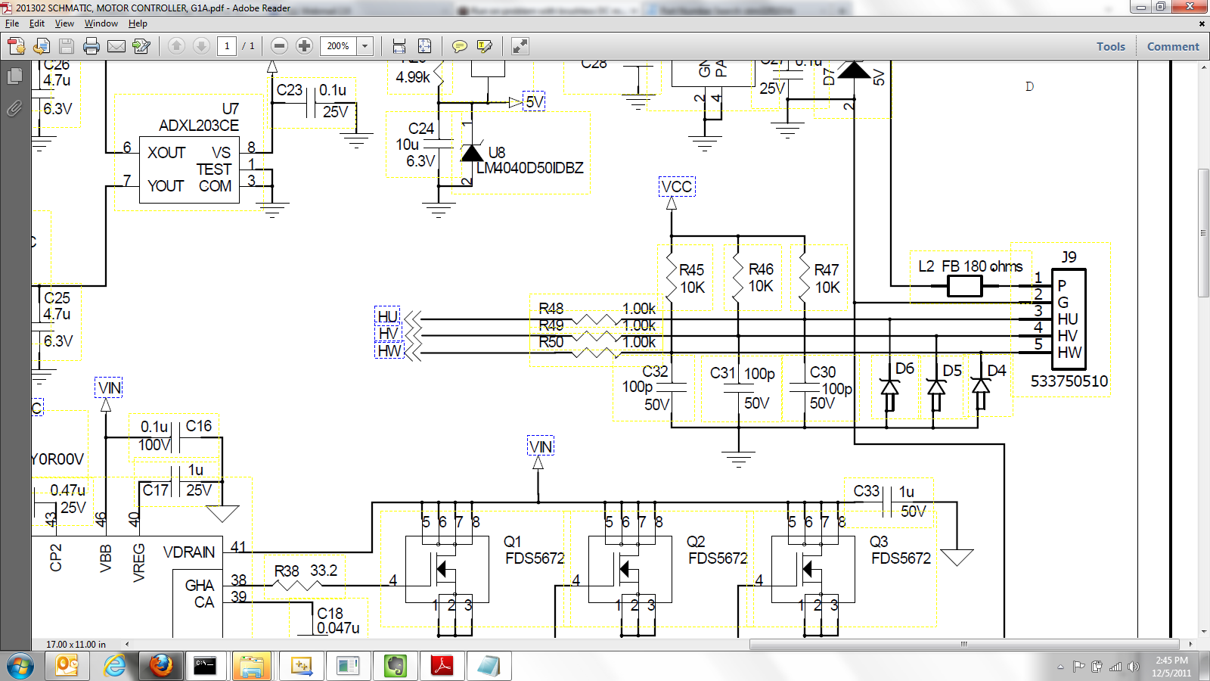Click the taskbar icon left of Evernote
Screen dimensions: 1210x681
(348, 667)
